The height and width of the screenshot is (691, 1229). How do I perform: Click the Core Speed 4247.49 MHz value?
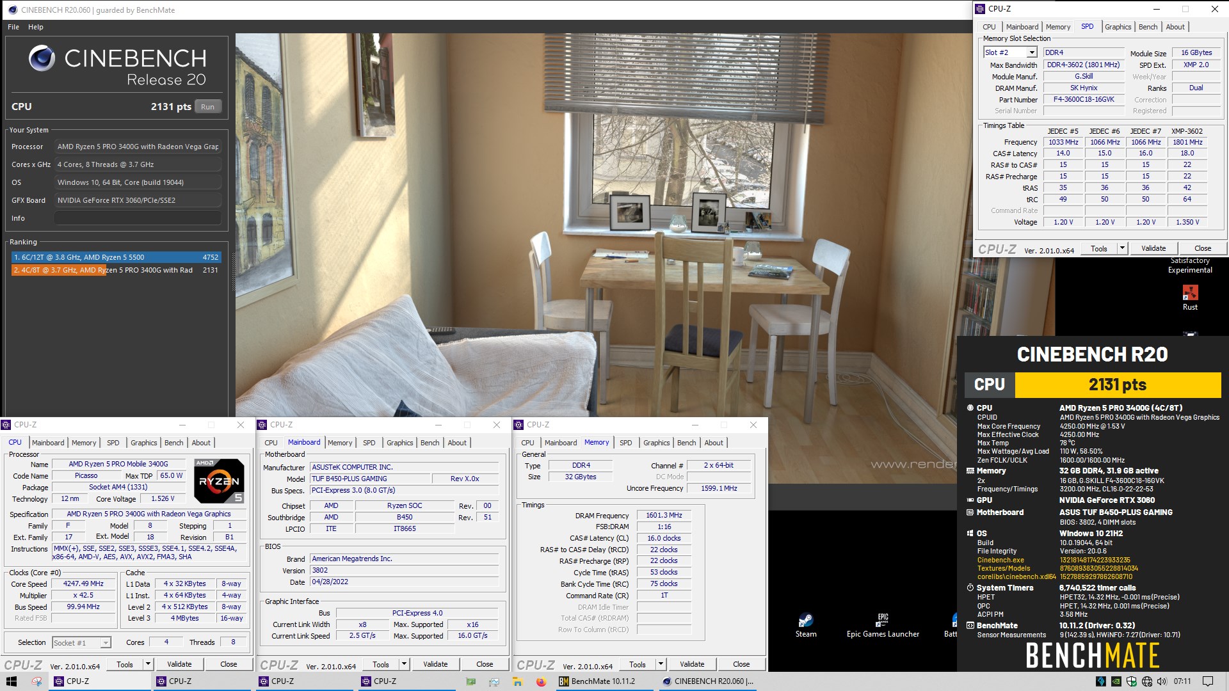83,584
